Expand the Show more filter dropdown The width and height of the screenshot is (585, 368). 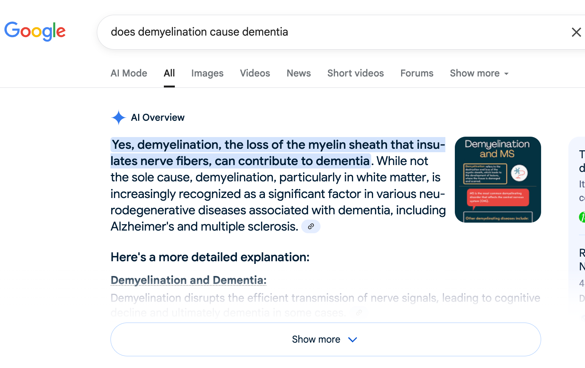(x=479, y=73)
